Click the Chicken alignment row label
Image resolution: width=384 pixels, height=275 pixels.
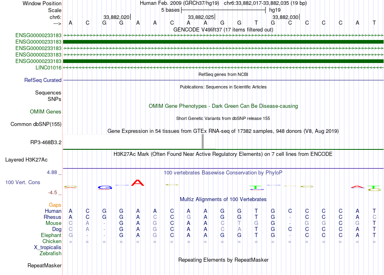point(52,241)
